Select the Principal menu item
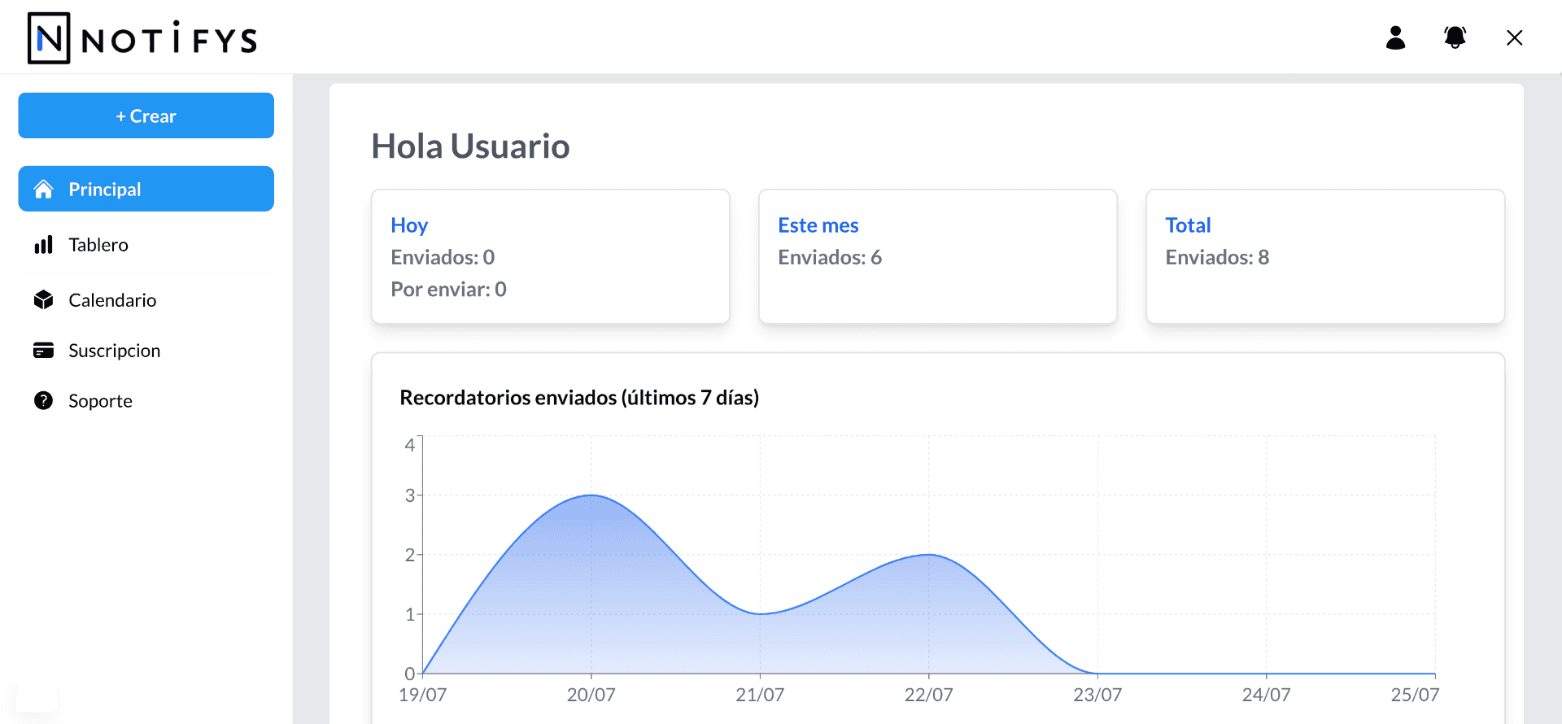 (104, 189)
